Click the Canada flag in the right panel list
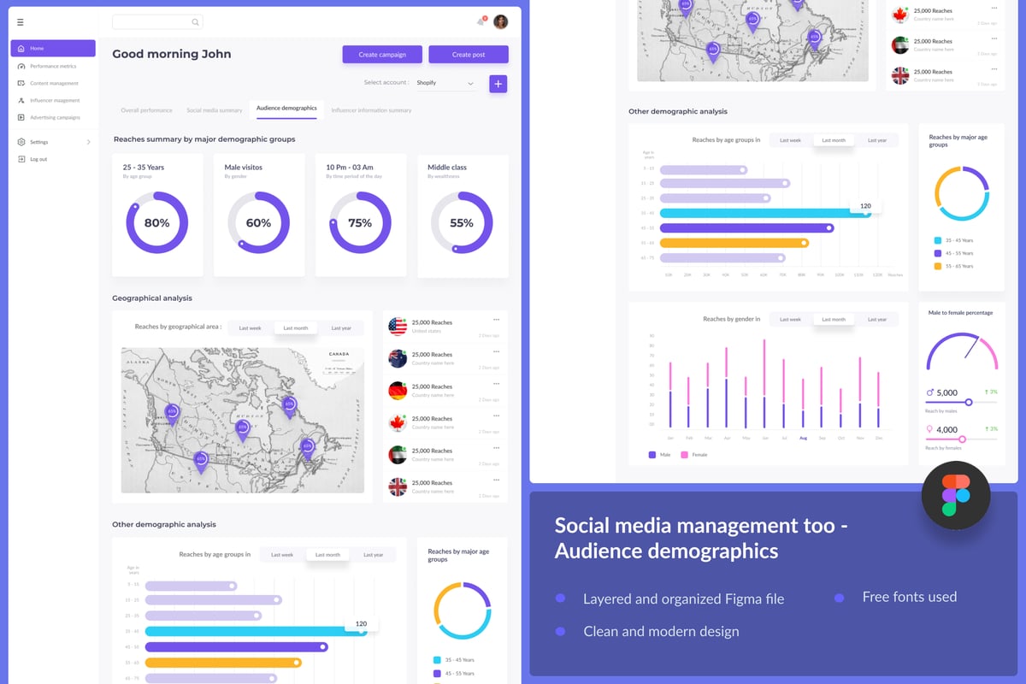The image size is (1026, 684). point(900,15)
